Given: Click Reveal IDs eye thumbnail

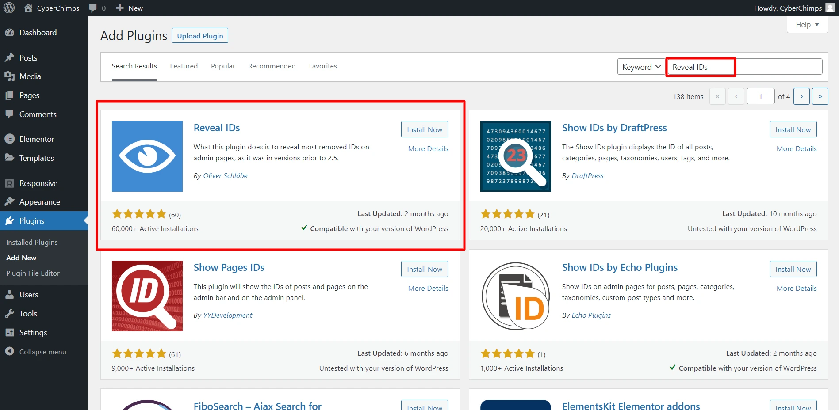Looking at the screenshot, I should click(147, 156).
